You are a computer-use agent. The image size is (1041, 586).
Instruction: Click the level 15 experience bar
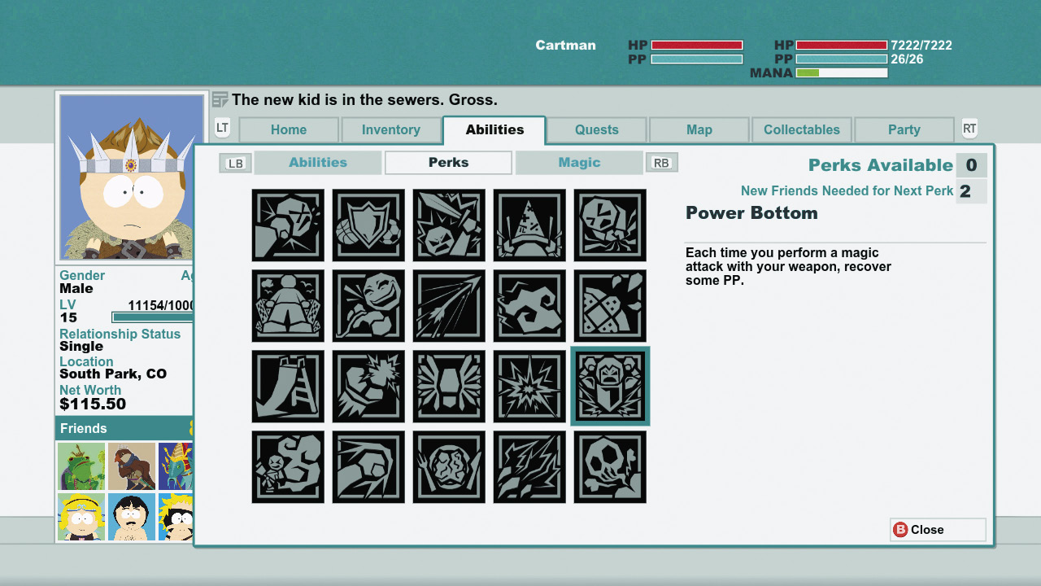coord(153,317)
